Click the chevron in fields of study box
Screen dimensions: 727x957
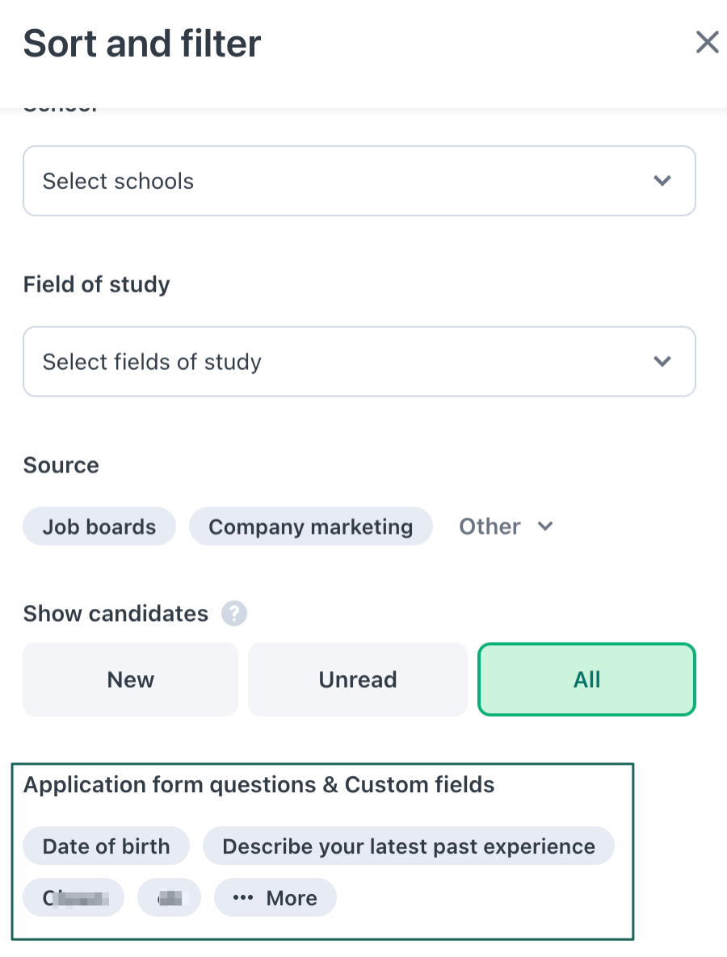[x=662, y=362]
